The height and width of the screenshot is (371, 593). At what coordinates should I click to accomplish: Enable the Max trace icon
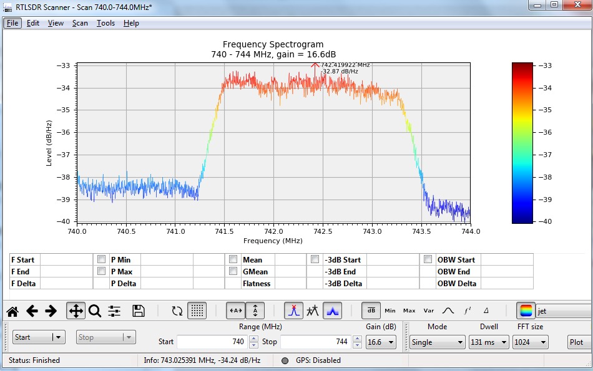point(409,311)
